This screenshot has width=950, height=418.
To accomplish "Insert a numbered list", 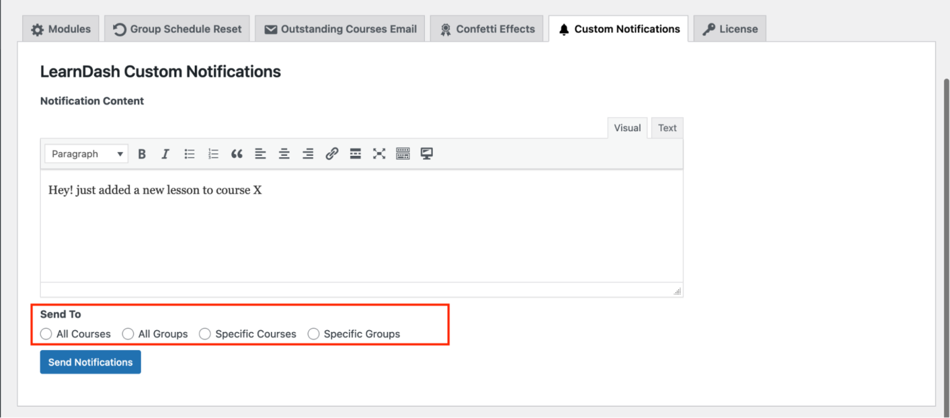I will pos(213,153).
